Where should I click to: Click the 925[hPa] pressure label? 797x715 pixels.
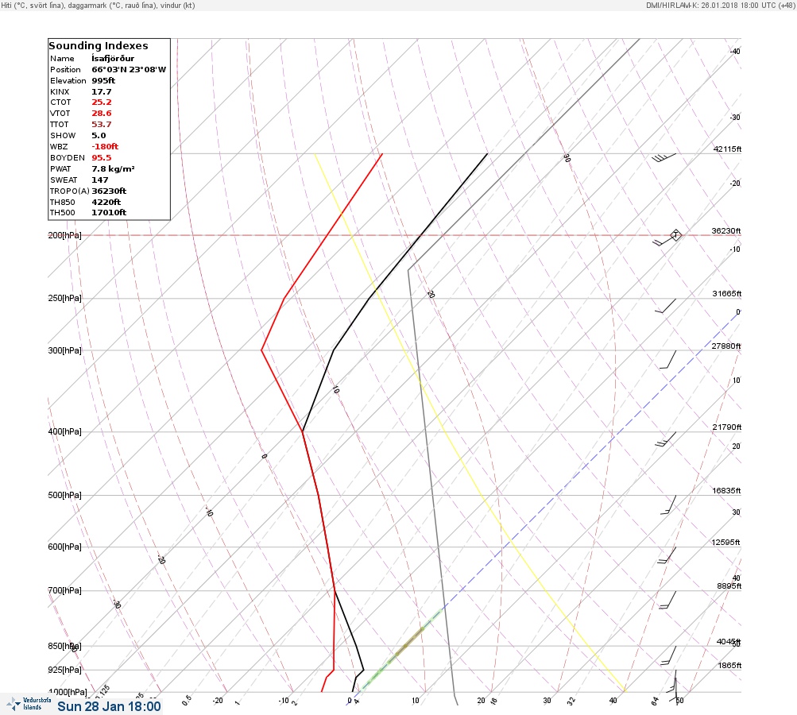pyautogui.click(x=64, y=670)
